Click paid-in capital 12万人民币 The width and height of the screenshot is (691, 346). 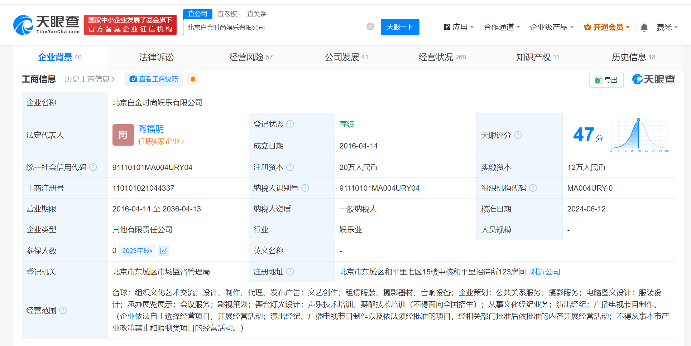pos(586,167)
